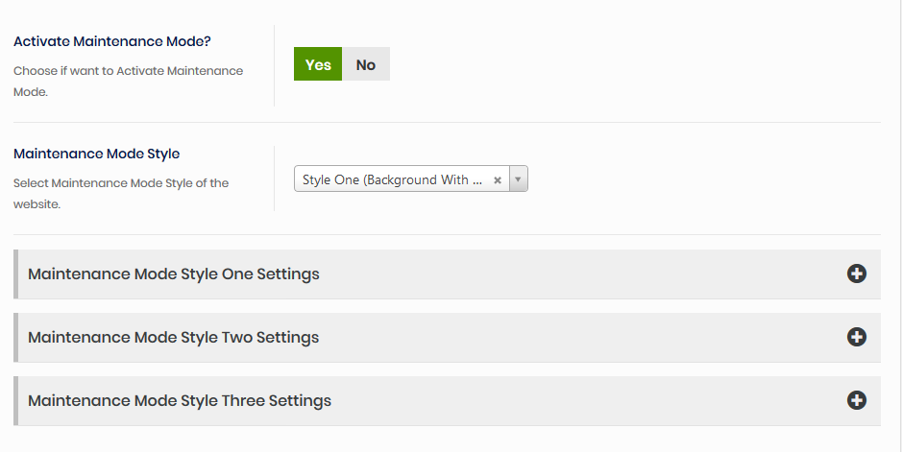
Task: Click the "Style One (Background With..." combo box
Action: (394, 179)
